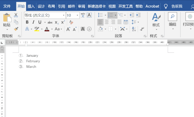The image size is (194, 117).
Task: Increase font size with grow A
Action: click(68, 29)
